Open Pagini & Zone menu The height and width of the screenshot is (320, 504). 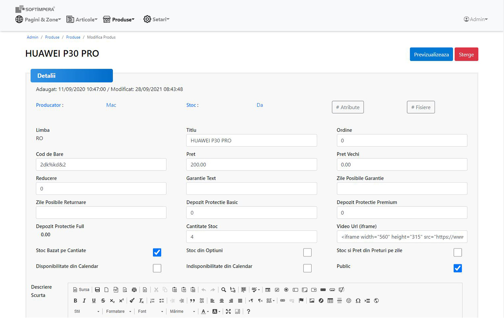tap(38, 20)
